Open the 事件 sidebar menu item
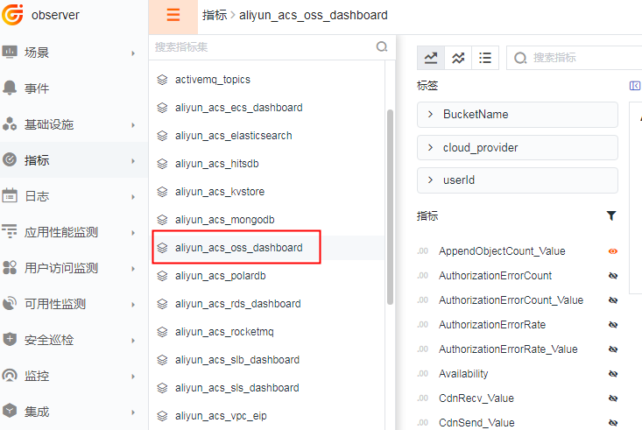Screen dimensions: 642x430 point(74,88)
